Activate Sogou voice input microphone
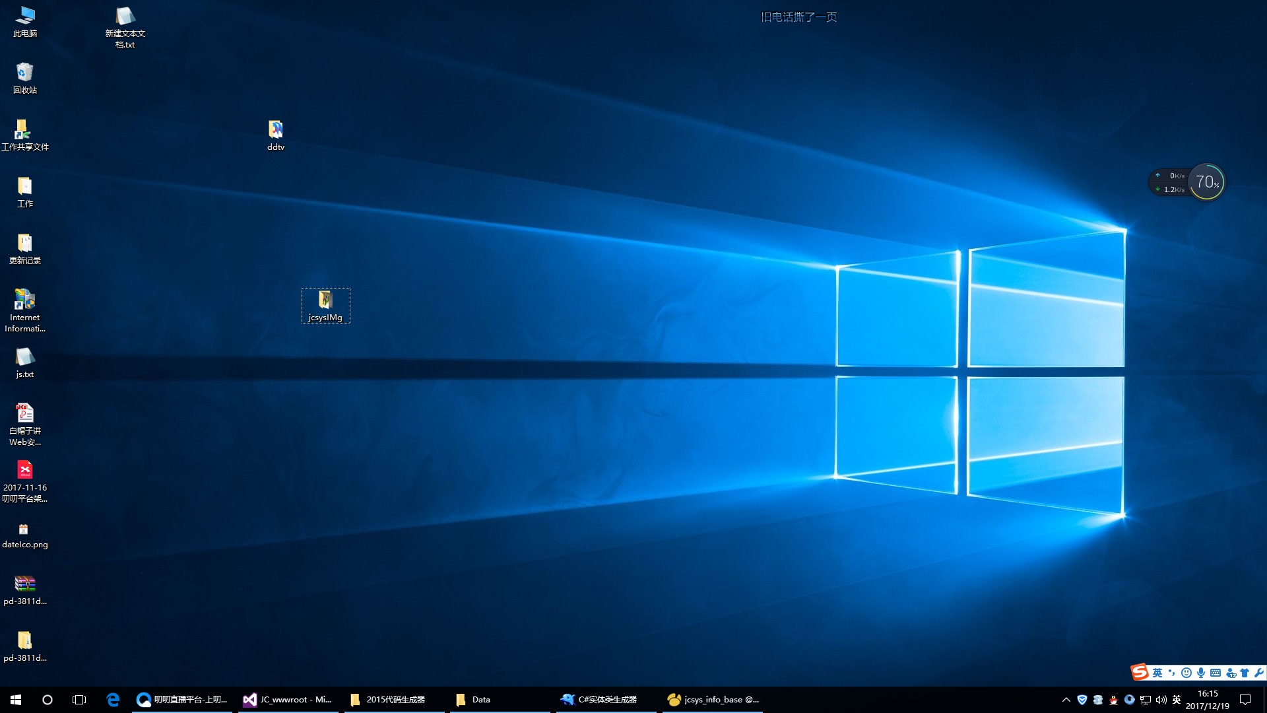 pyautogui.click(x=1201, y=673)
